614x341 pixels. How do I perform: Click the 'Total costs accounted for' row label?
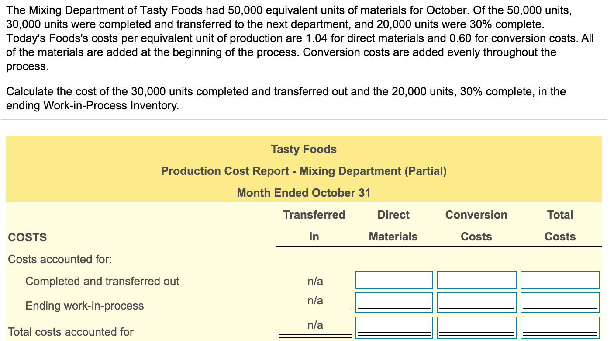[71, 332]
